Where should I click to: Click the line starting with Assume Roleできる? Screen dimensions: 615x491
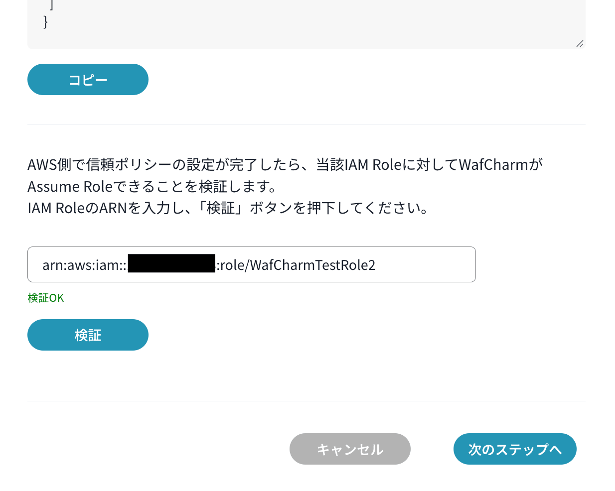(x=152, y=186)
